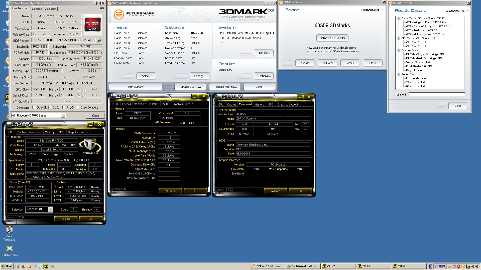Click Close in the Result Details window
The image size is (481, 270).
[458, 106]
